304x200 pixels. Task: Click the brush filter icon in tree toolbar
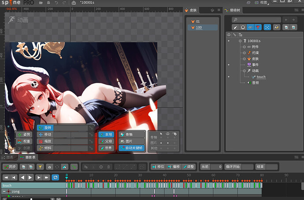coord(235,27)
